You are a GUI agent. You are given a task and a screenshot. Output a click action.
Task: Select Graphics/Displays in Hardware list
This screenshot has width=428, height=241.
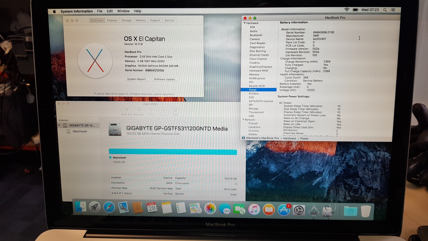point(261,67)
